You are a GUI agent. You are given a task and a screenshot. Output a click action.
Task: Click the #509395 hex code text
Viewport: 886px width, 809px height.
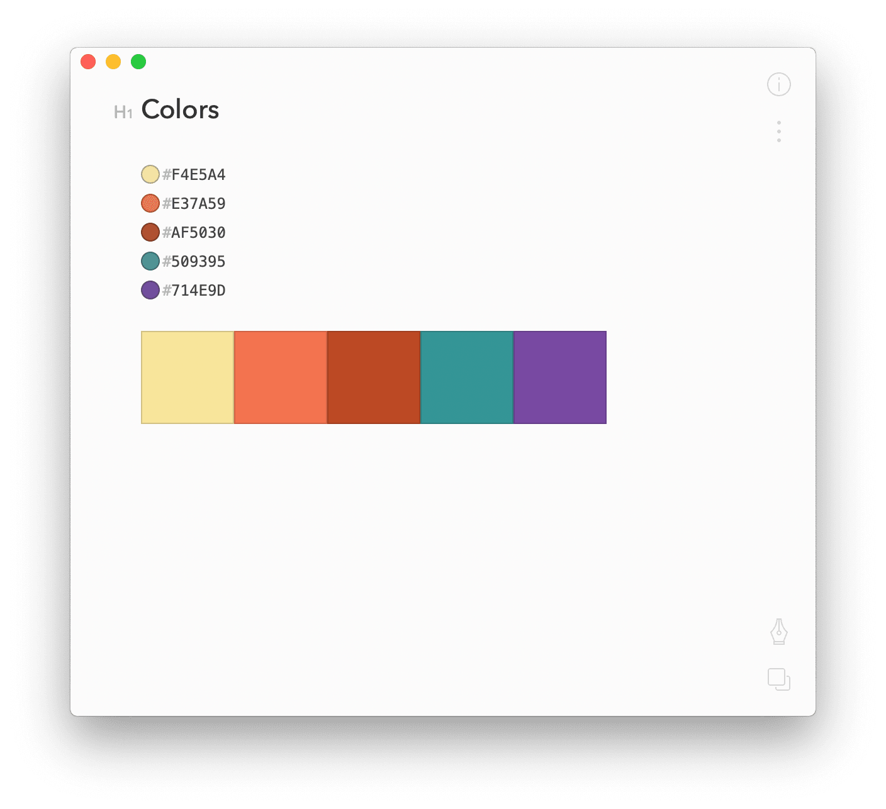pos(194,262)
